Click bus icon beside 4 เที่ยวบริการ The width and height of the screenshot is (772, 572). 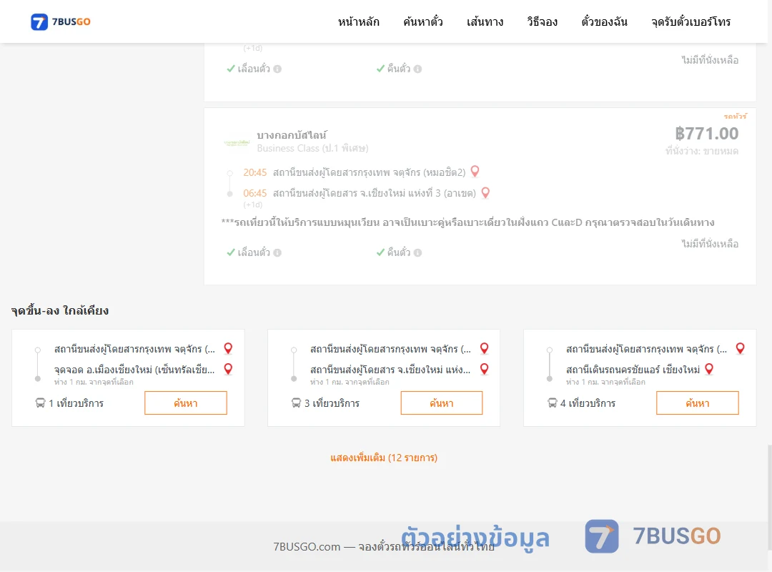tap(552, 403)
